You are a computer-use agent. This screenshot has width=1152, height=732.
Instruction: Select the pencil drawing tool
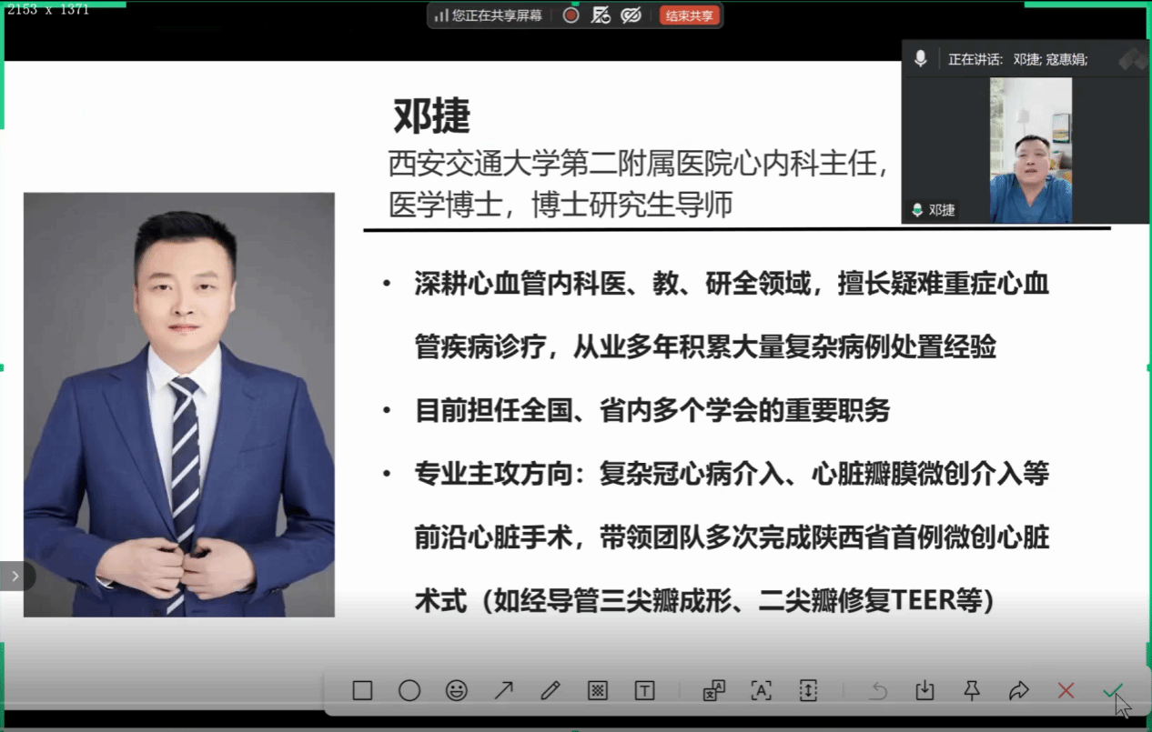point(550,691)
